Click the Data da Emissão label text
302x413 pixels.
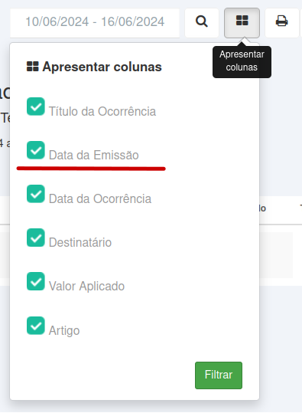click(94, 155)
